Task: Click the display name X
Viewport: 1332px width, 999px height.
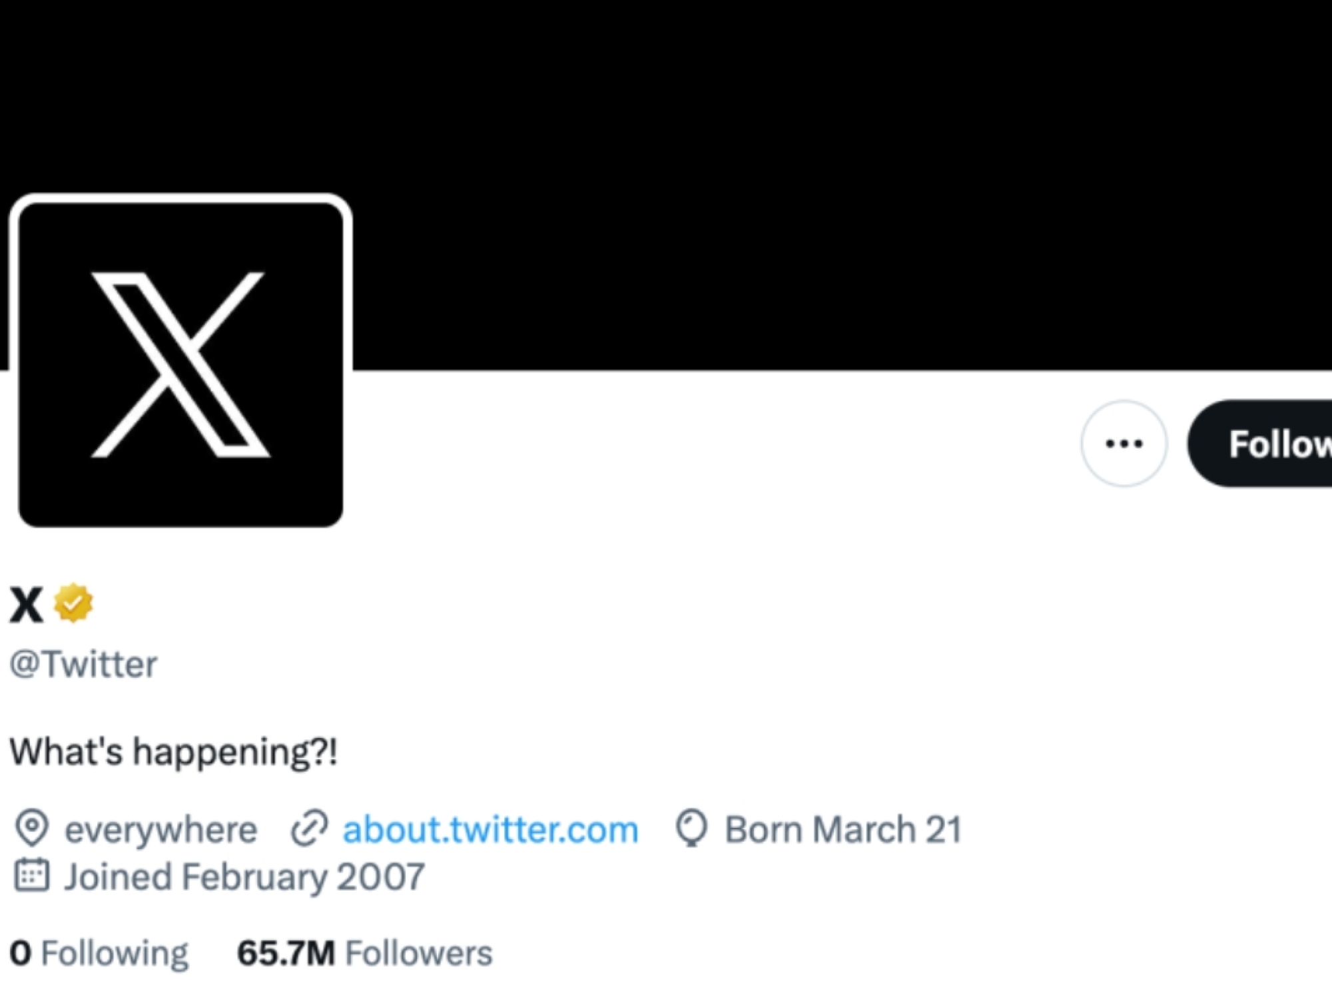Action: (x=27, y=604)
